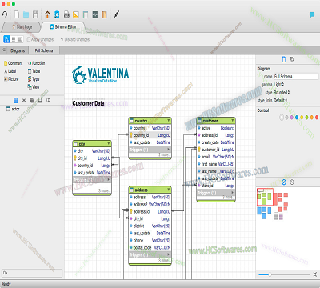The width and height of the screenshot is (320, 288).
Task: Click the minimap overview thumbnail
Action: point(273,204)
